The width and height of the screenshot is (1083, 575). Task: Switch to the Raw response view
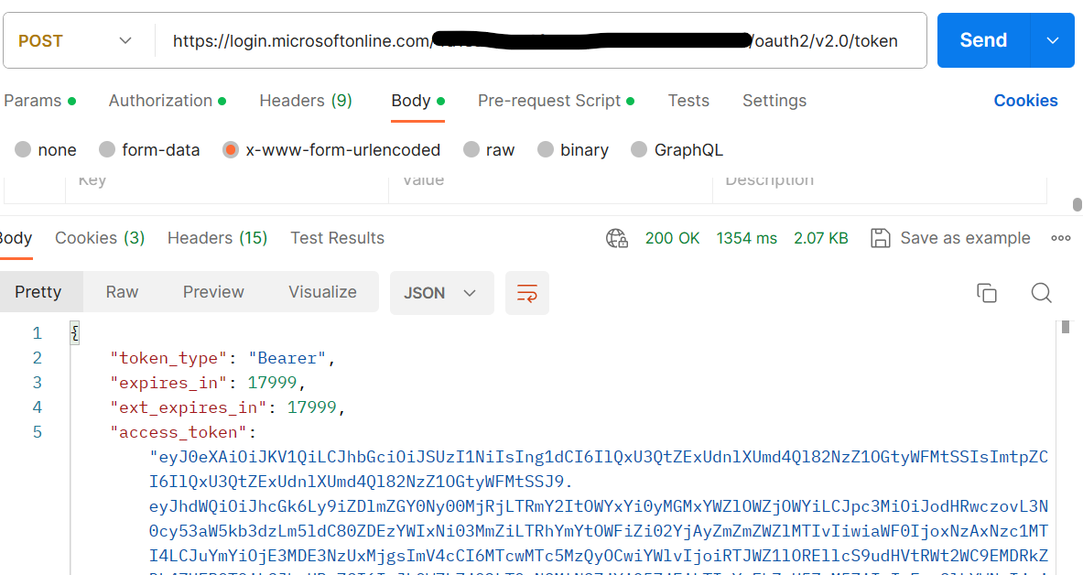(122, 291)
